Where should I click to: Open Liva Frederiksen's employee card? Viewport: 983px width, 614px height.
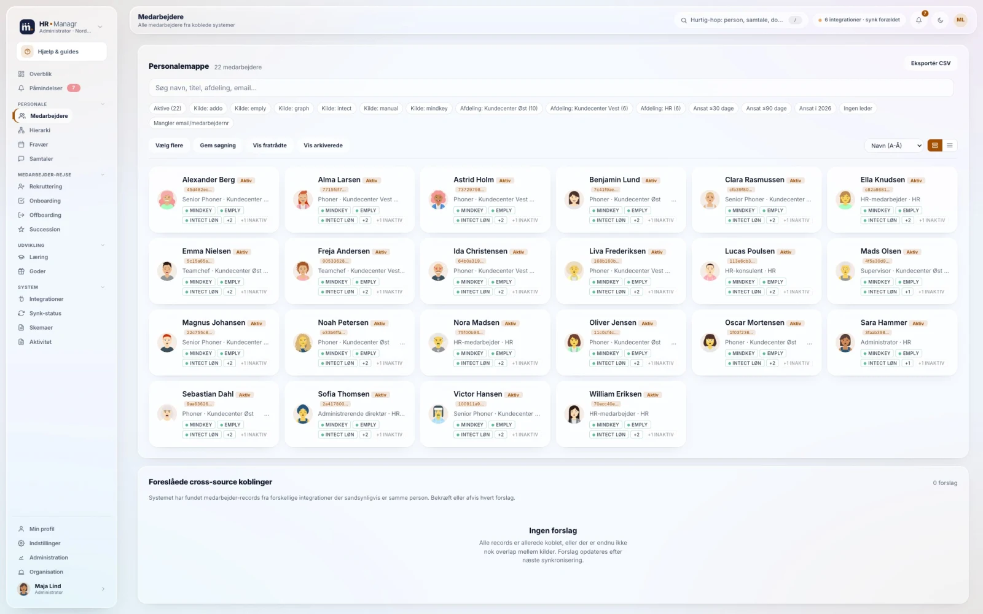(621, 271)
